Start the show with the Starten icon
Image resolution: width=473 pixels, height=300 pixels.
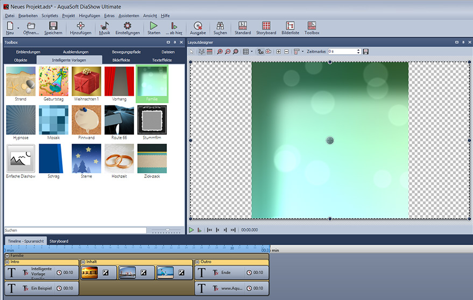point(154,28)
